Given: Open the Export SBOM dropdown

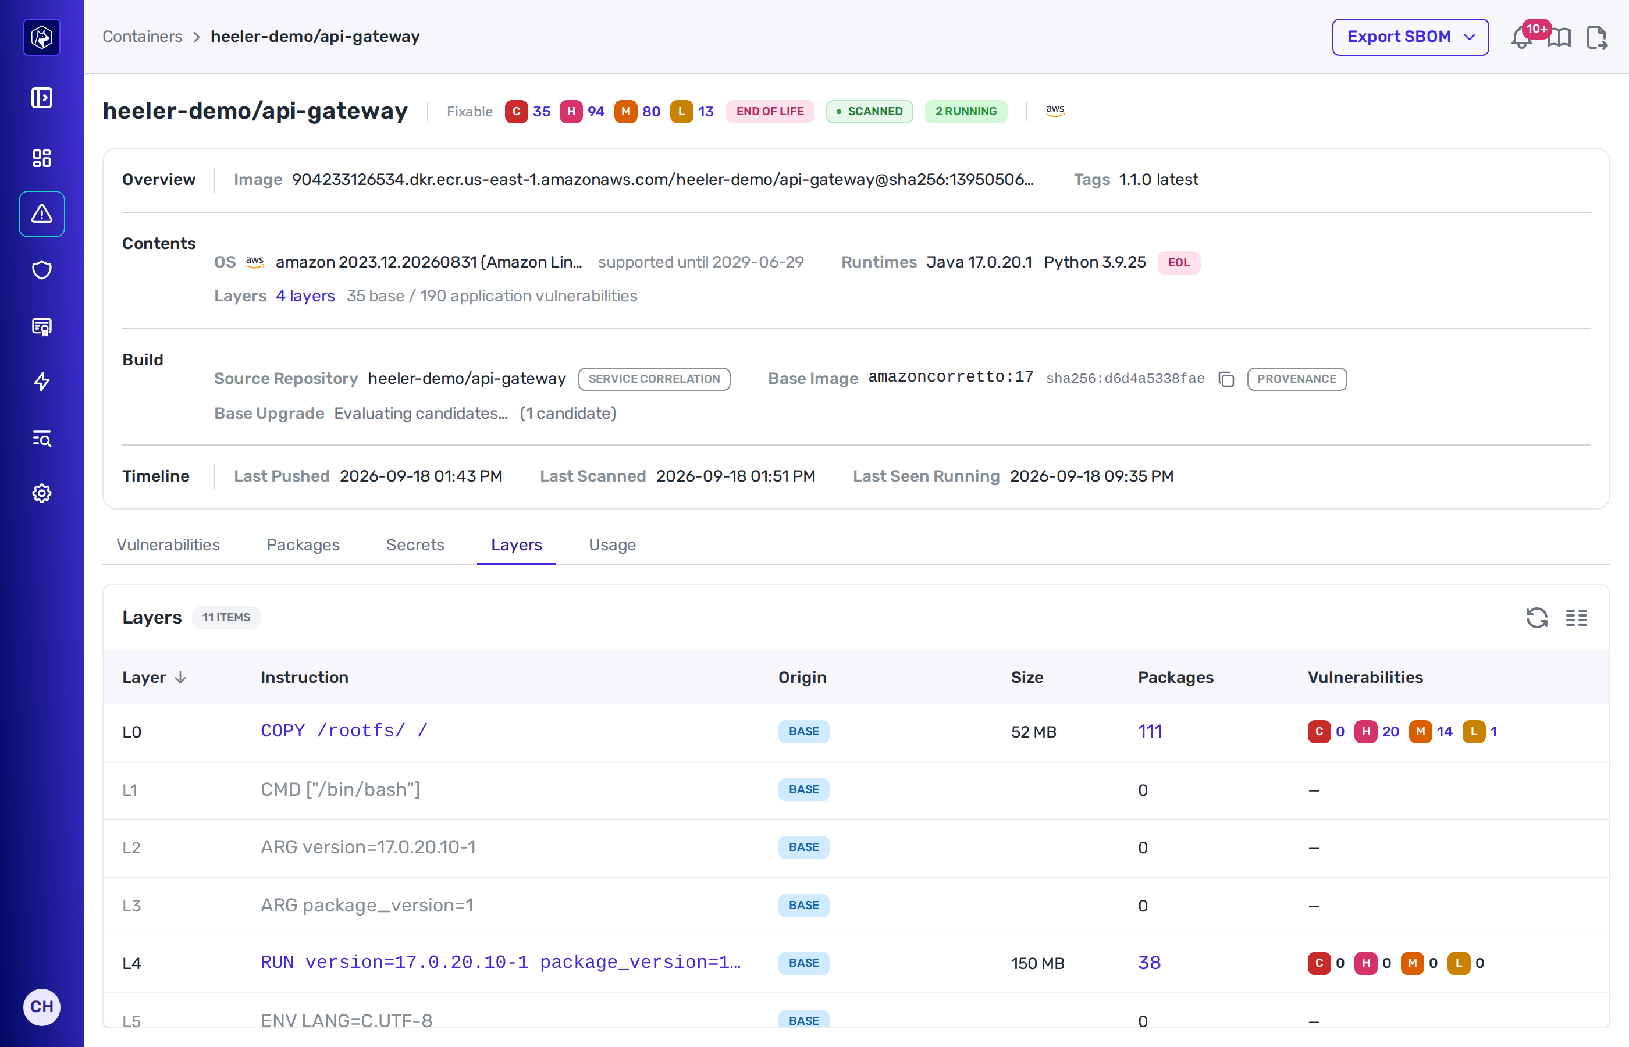Looking at the screenshot, I should tap(1410, 37).
